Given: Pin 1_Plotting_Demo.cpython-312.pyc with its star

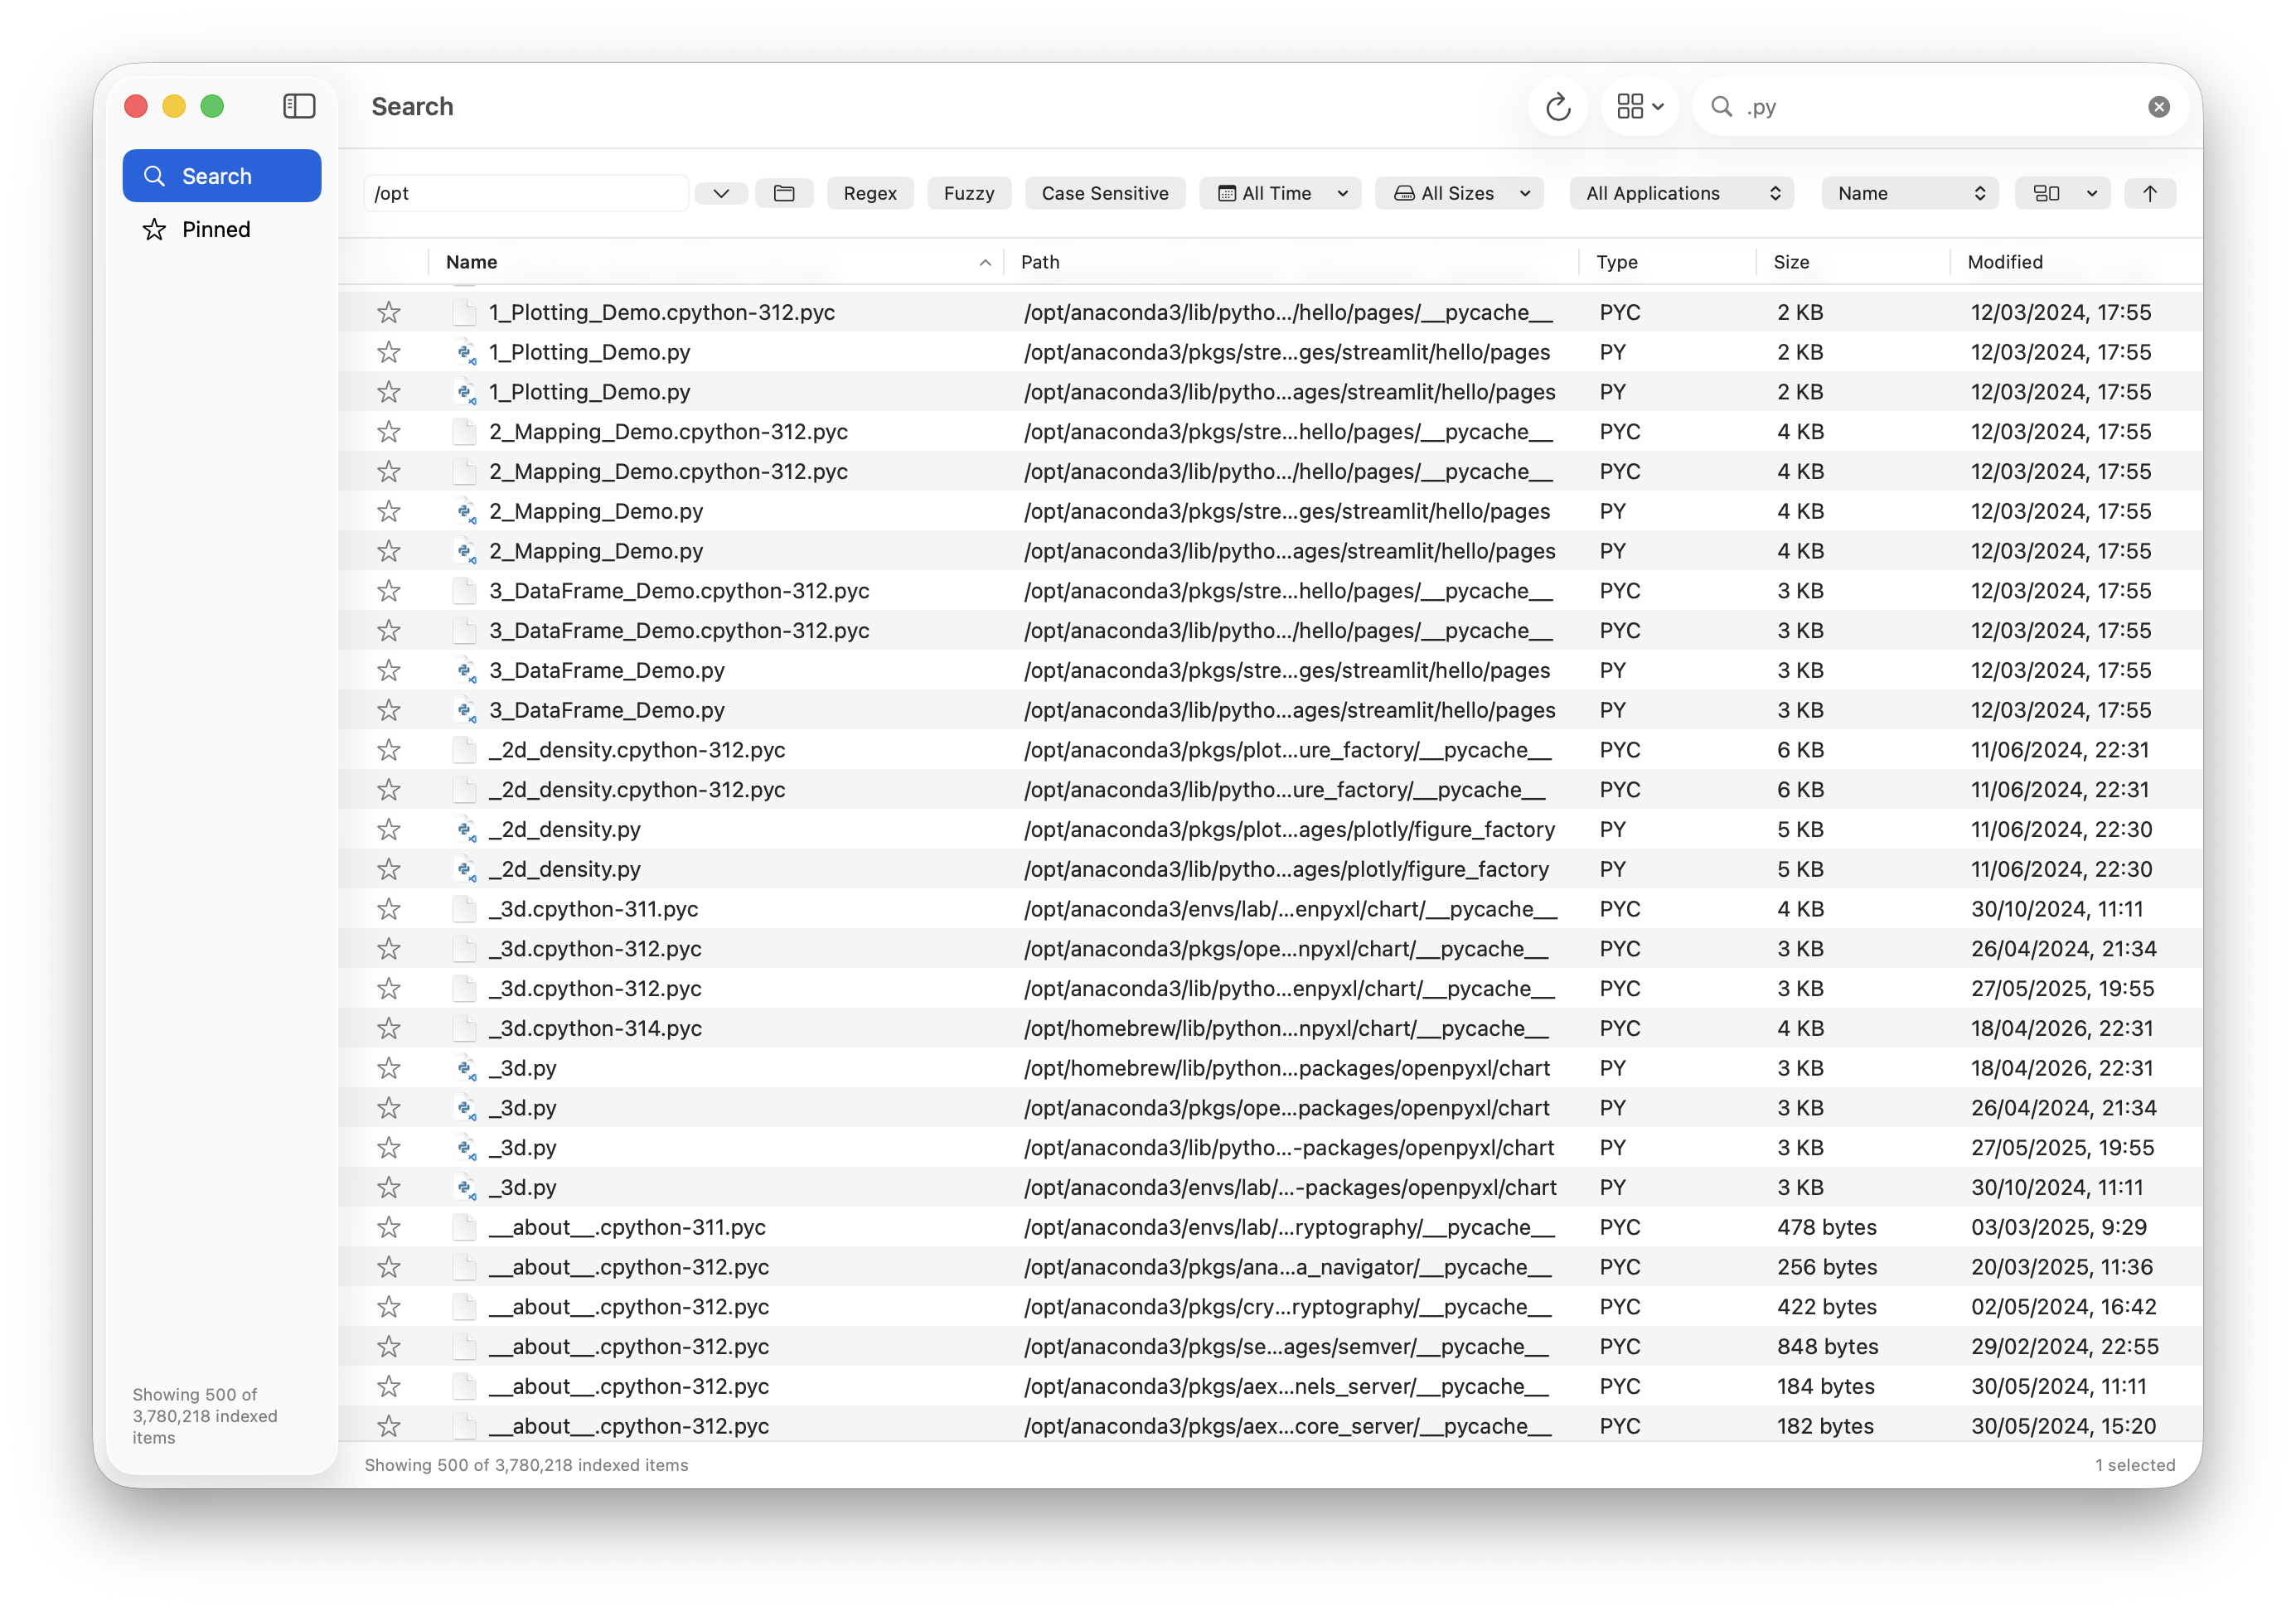Looking at the screenshot, I should [389, 312].
